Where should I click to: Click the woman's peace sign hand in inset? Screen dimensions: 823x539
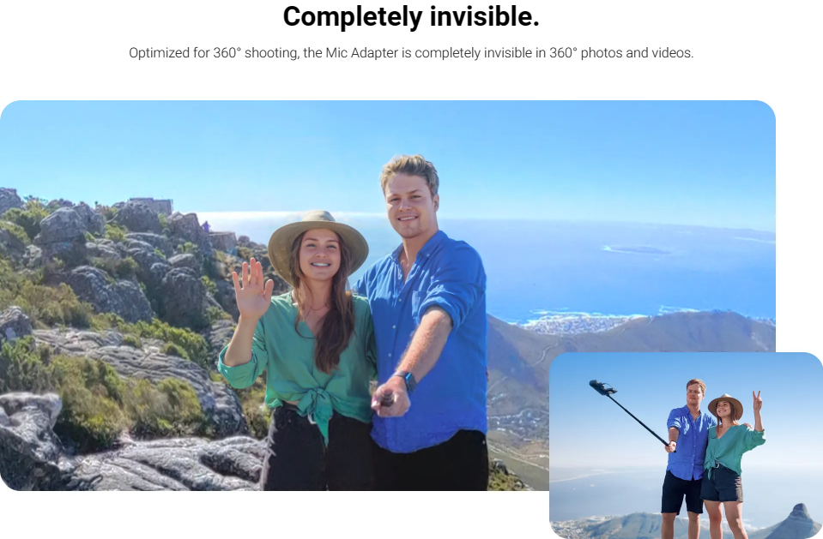click(x=756, y=401)
